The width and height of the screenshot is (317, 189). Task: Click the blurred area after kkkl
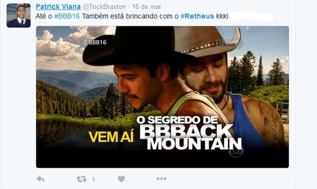pos(251,17)
